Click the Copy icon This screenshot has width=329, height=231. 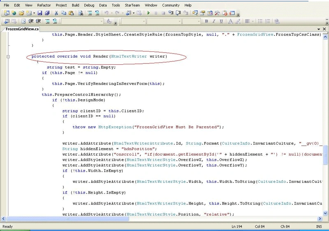coord(64,13)
